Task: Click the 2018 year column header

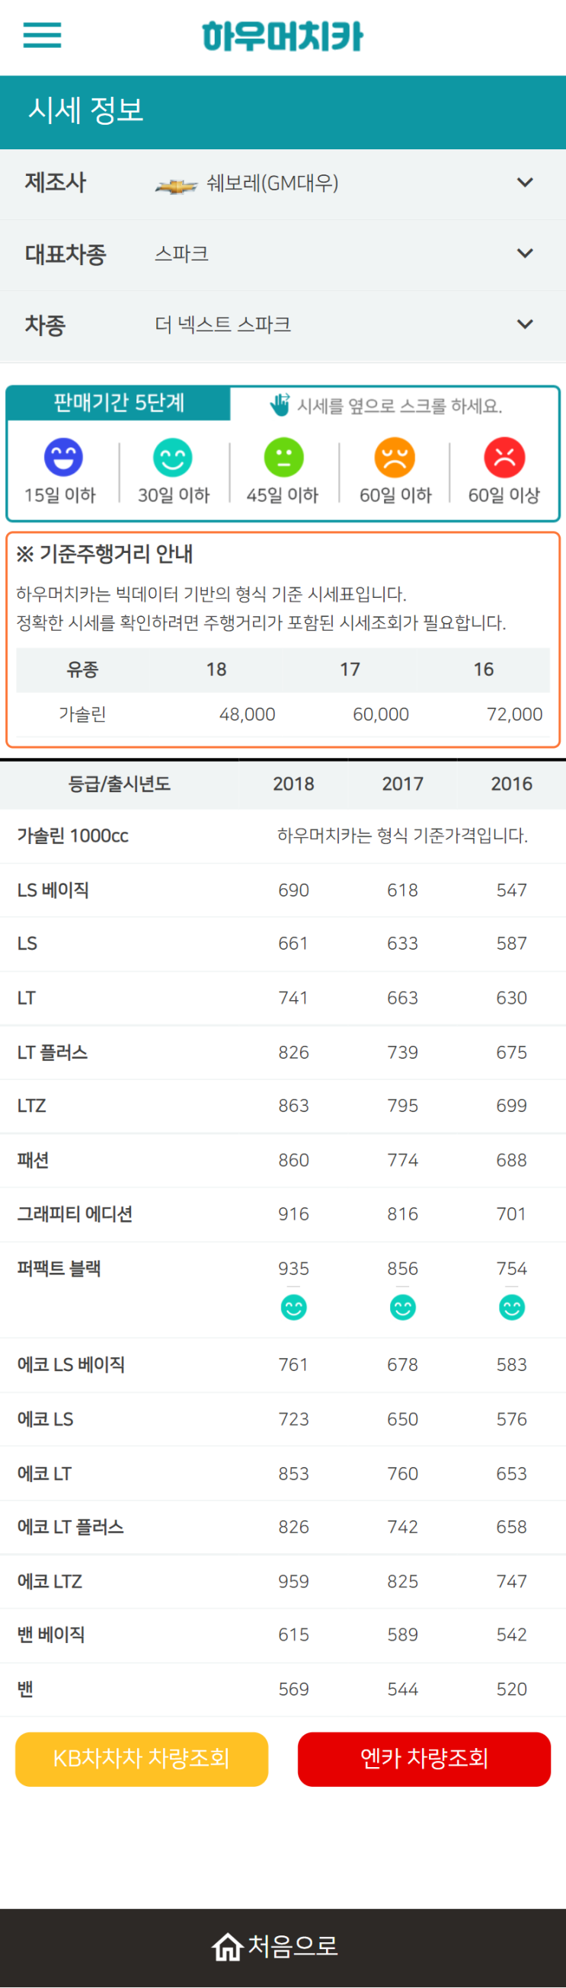Action: pos(293,783)
